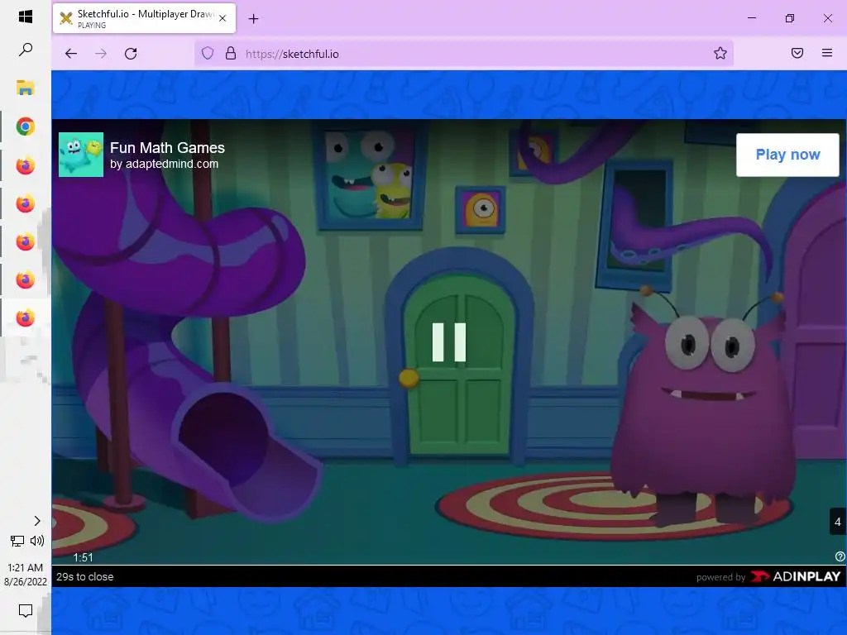Click the ADINPLAY logo
The height and width of the screenshot is (635, 847).
[795, 576]
